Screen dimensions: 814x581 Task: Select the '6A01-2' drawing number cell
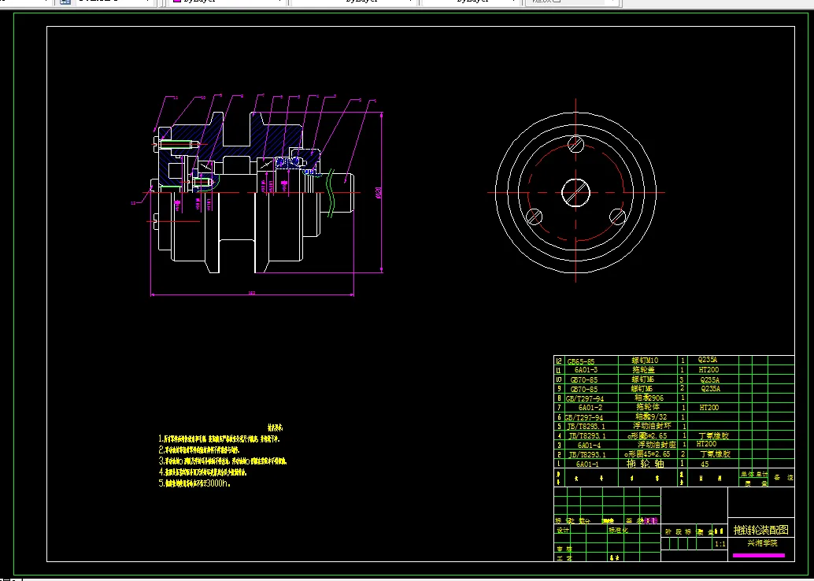(x=590, y=408)
